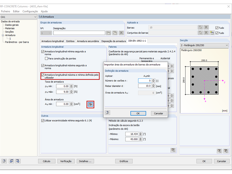232x174 pixels.
Task: Toggle Armadura longitudinal máxima segundo a norma
Action: tap(43, 65)
